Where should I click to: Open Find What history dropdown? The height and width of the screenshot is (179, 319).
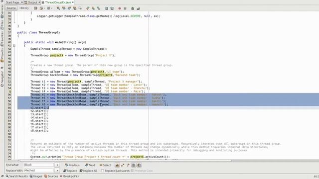(x=57, y=165)
